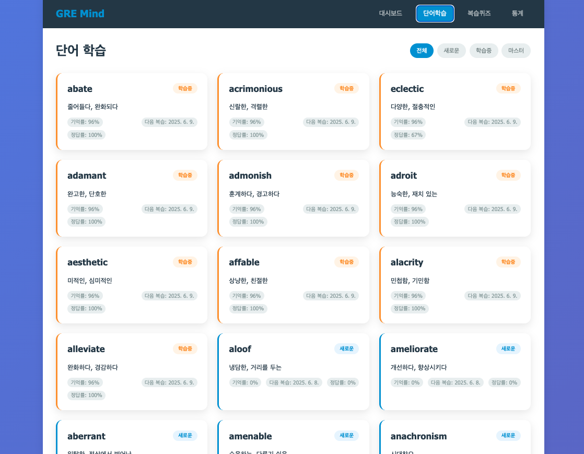Viewport: 584px width, 454px height.
Task: Click the meaning 민첩함, 기민함
Action: [410, 281]
